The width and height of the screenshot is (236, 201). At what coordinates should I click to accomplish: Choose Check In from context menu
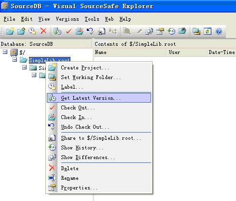[99, 117]
